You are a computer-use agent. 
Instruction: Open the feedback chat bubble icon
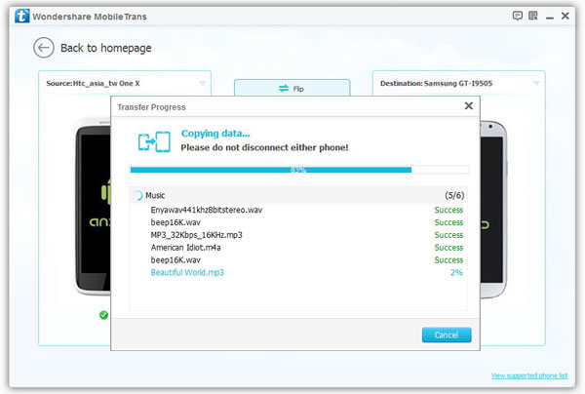[517, 16]
